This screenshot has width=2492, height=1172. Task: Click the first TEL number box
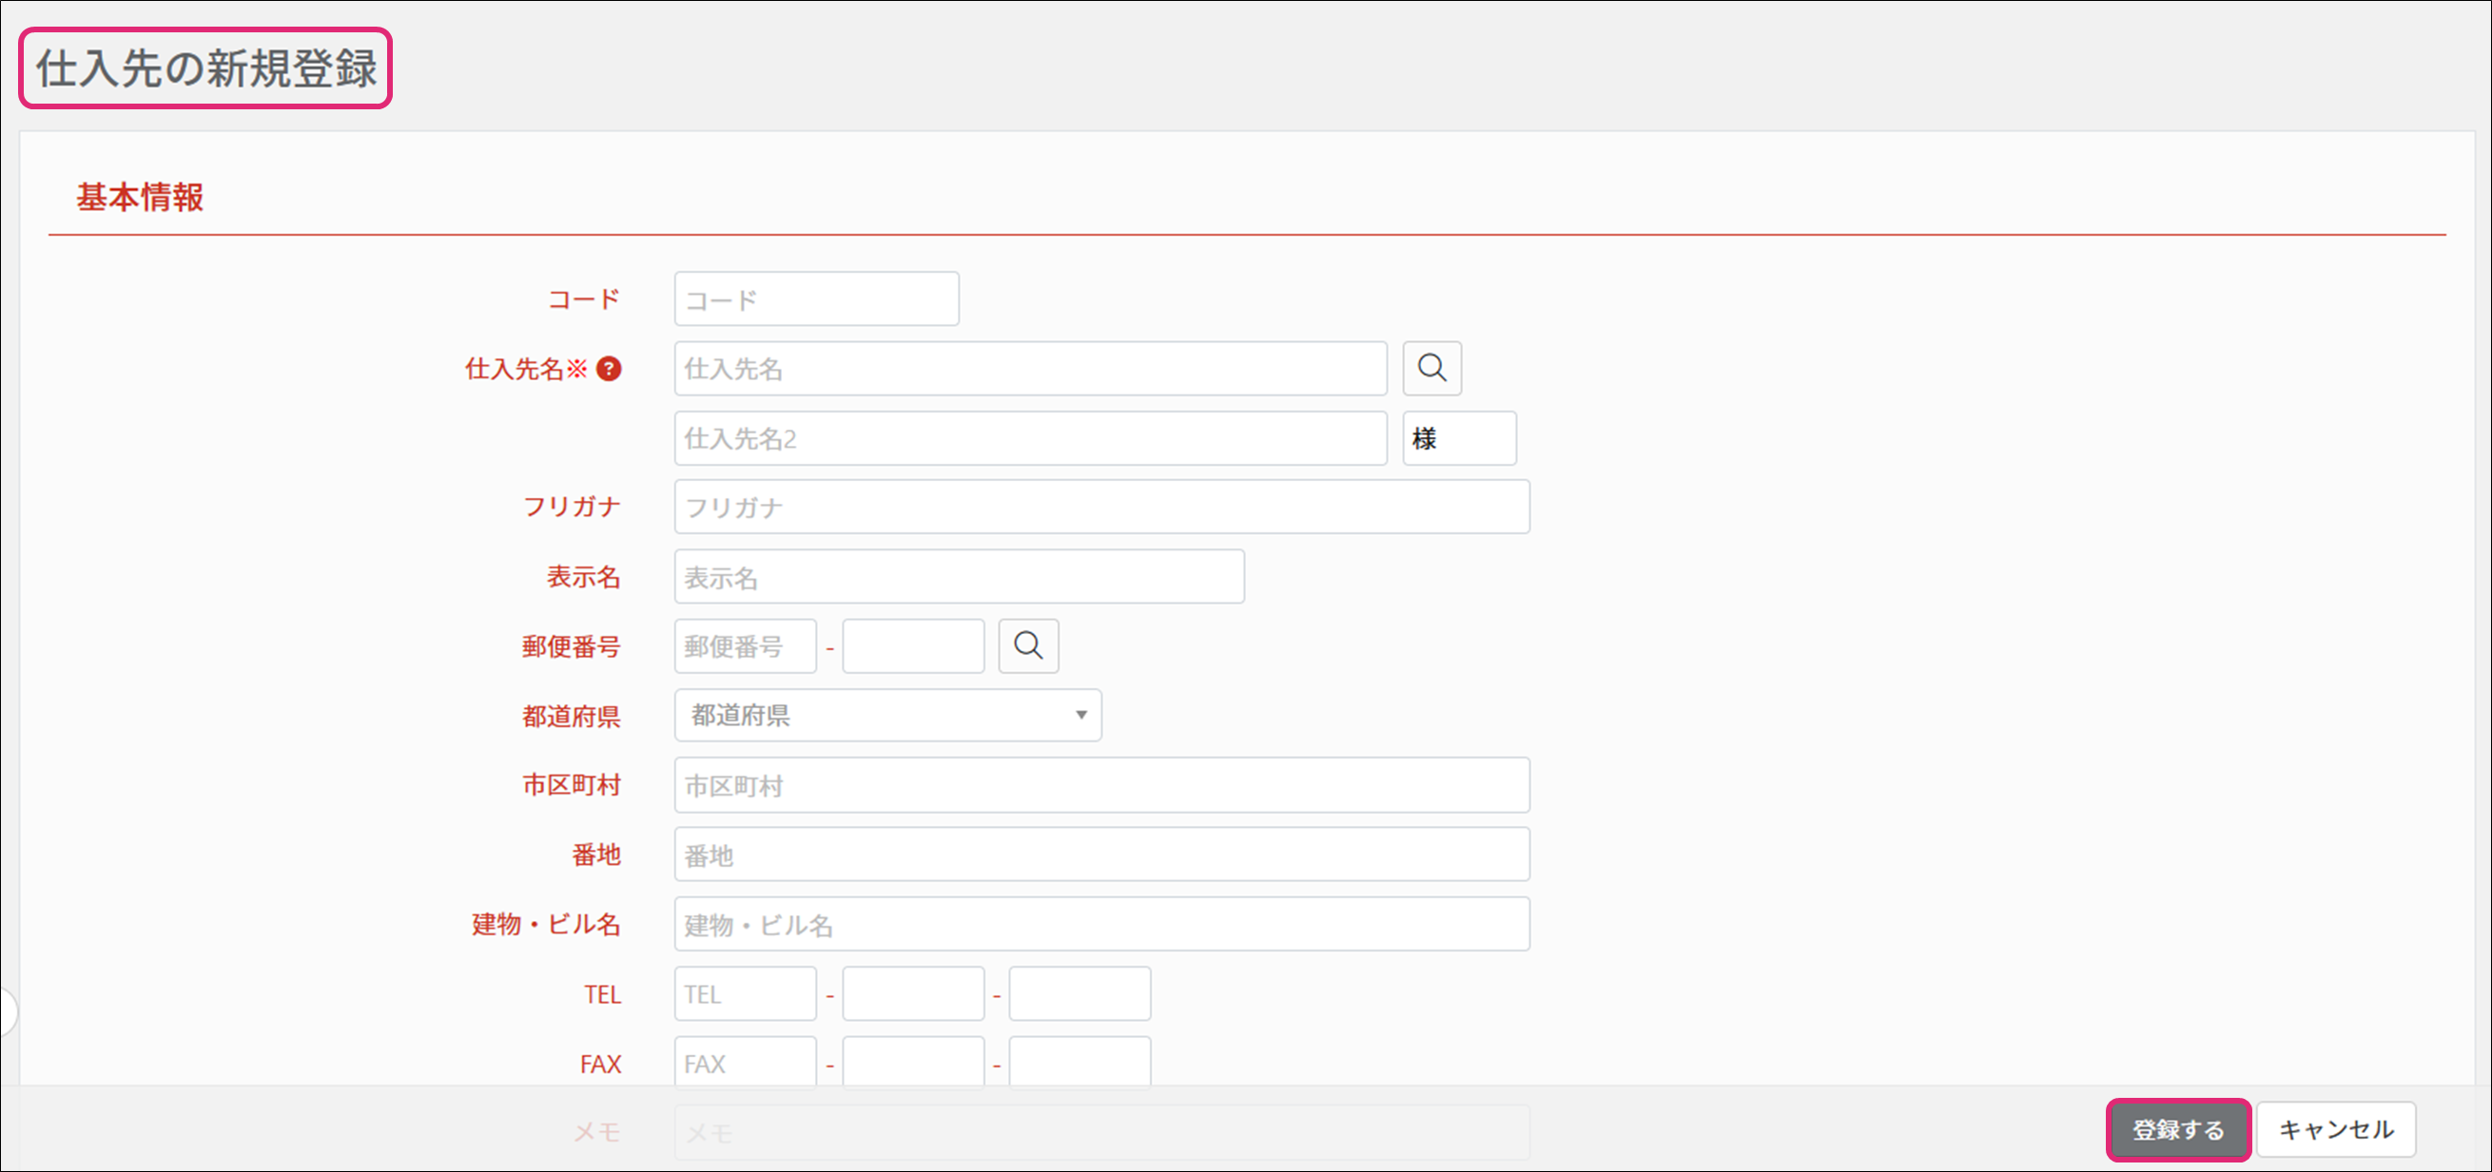click(x=745, y=994)
